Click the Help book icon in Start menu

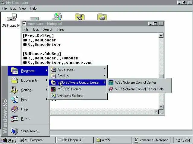pyautogui.click(x=14, y=109)
